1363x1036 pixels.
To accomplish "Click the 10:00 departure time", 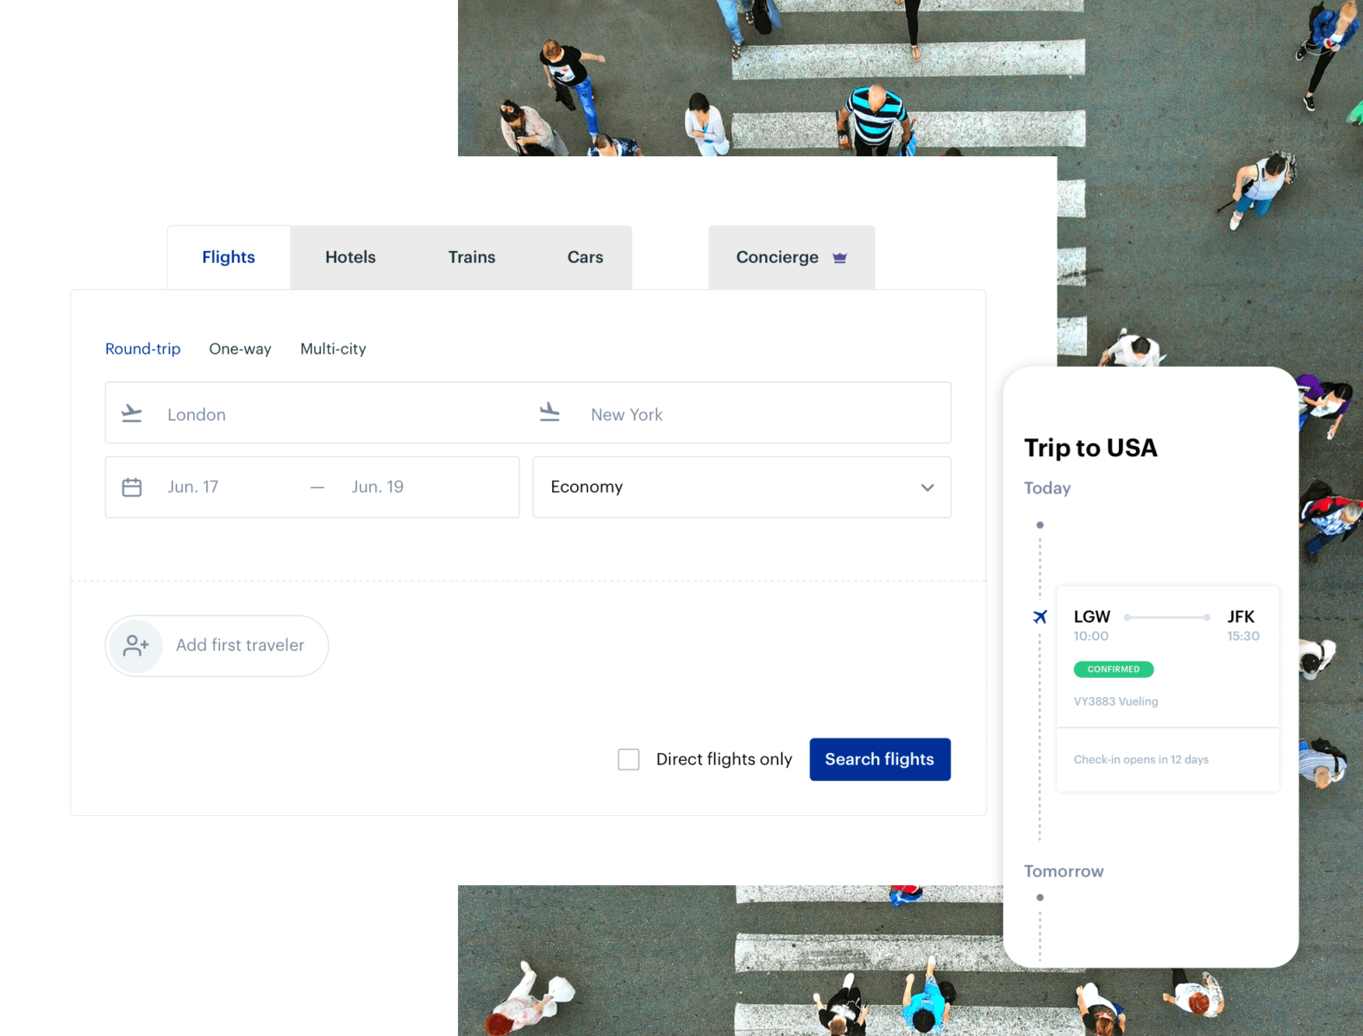I will (1090, 637).
